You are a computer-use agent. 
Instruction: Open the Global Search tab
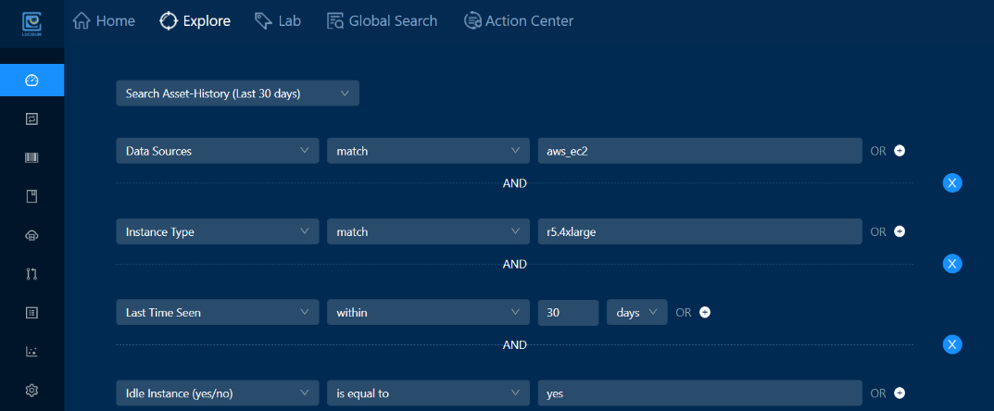(x=383, y=21)
